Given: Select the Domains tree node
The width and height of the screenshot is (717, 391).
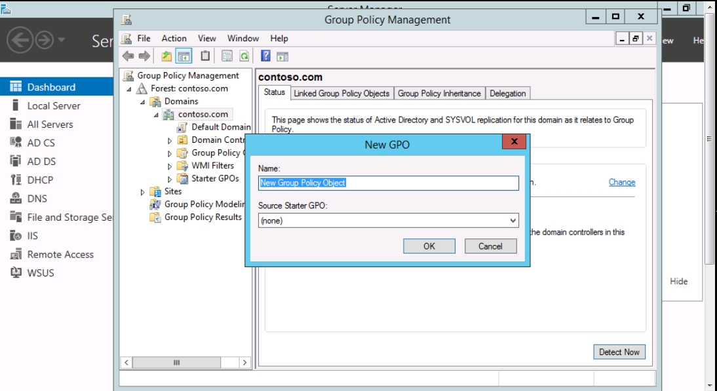Looking at the screenshot, I should pos(181,101).
